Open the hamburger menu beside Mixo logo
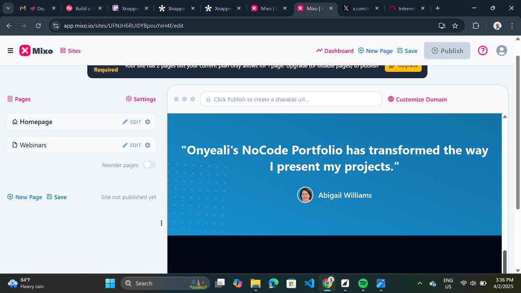The height and width of the screenshot is (293, 521). pyautogui.click(x=10, y=51)
